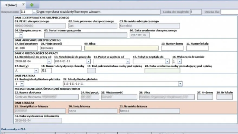Switch to the '1 (nowe)' tab

(x=11, y=5)
